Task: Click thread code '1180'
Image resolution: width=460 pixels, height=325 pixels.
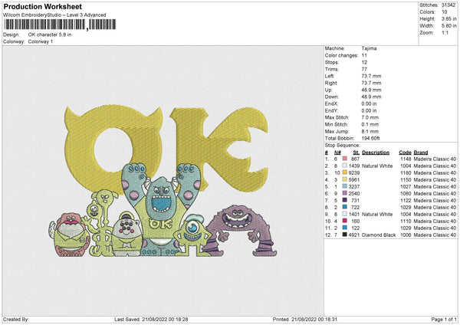Action: (406, 172)
